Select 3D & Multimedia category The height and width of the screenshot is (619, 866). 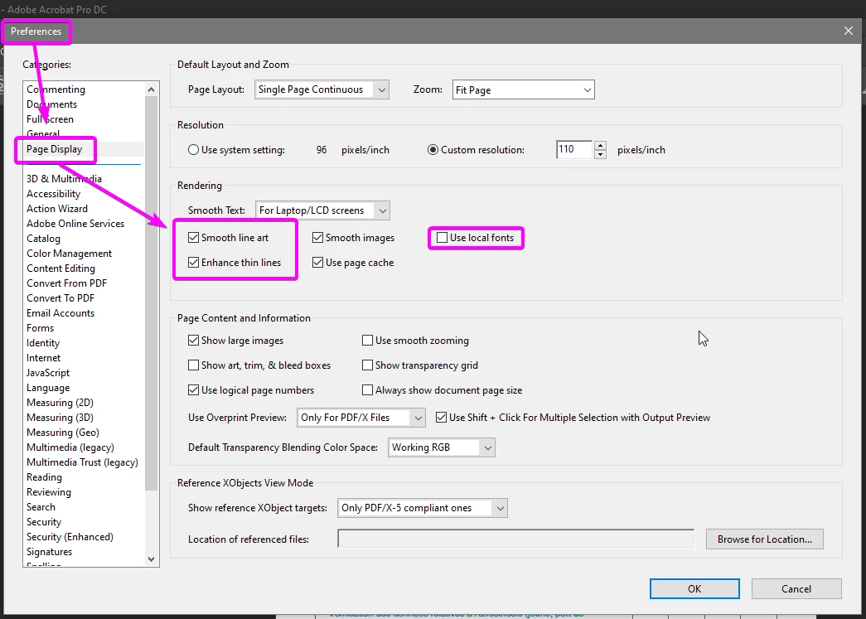click(64, 179)
